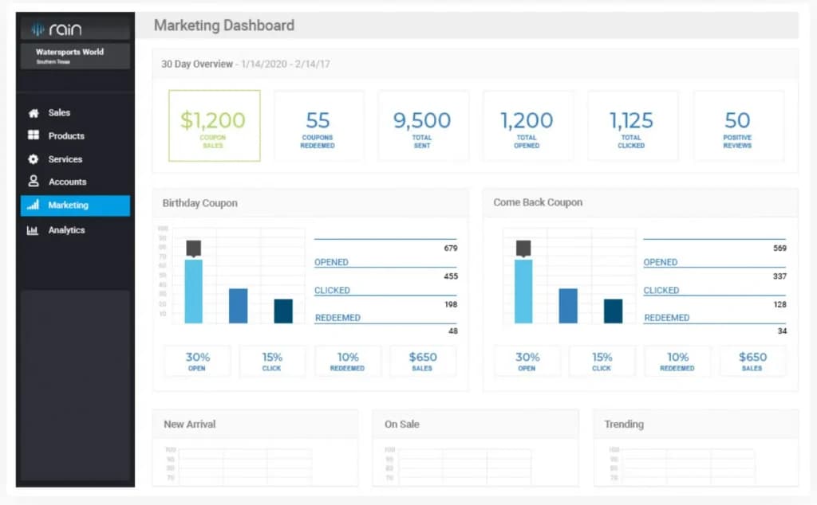Click the Products grid icon

click(x=34, y=135)
